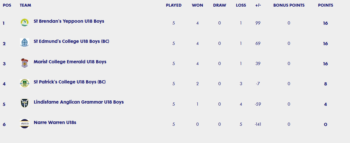The width and height of the screenshot is (350, 143).
Task: Click Lindisfarne Anglican Grammar shield logo
Action: point(25,103)
